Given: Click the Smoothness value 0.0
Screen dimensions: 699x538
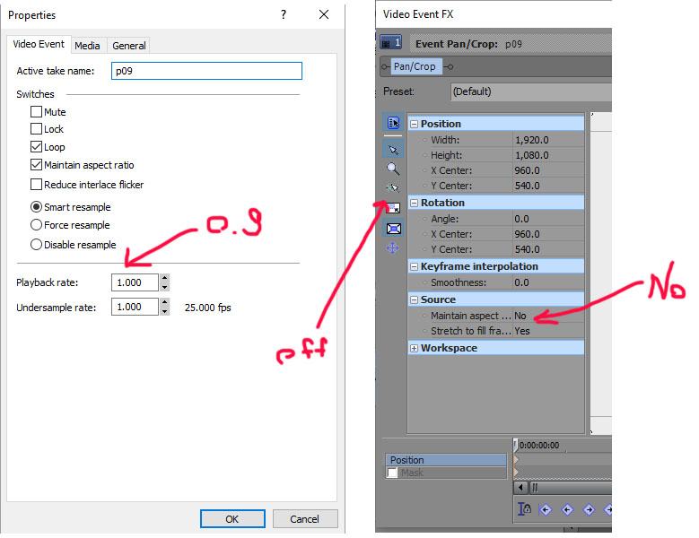Looking at the screenshot, I should click(x=548, y=282).
